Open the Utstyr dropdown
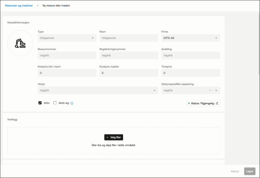 pos(98,90)
